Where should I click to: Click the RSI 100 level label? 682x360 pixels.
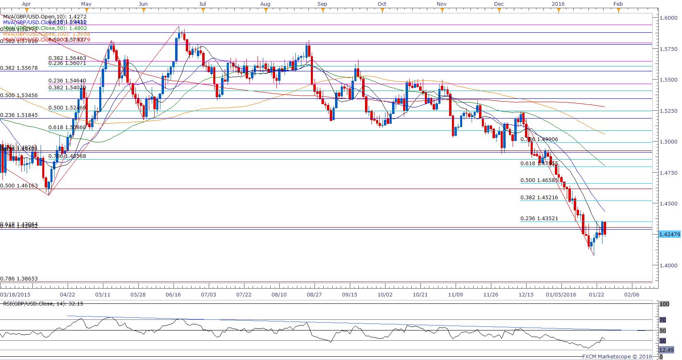click(x=664, y=304)
